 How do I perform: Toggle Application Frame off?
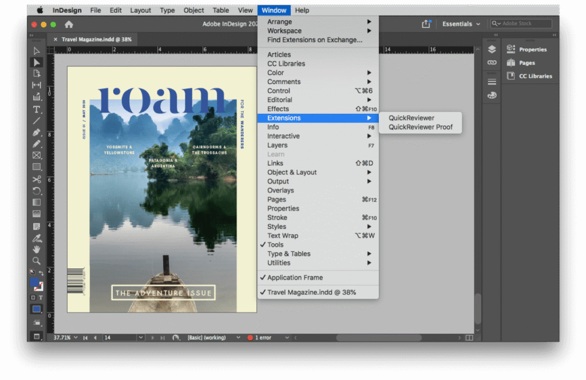(295, 278)
